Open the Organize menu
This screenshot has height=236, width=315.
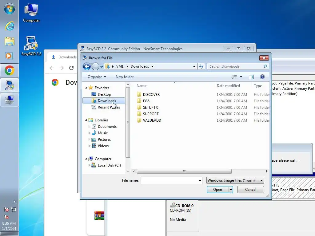coord(97,77)
